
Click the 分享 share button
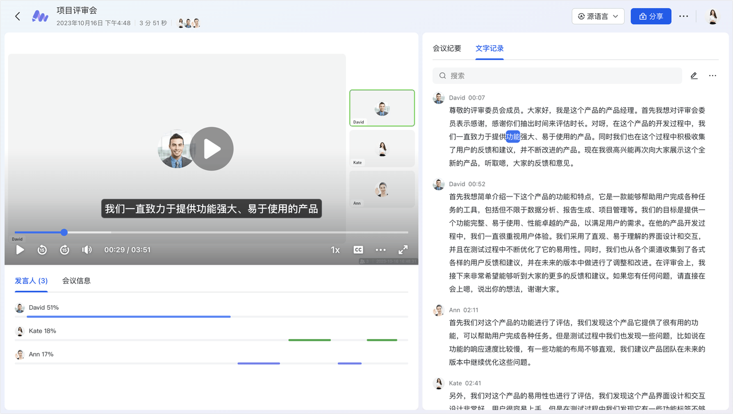click(x=651, y=16)
